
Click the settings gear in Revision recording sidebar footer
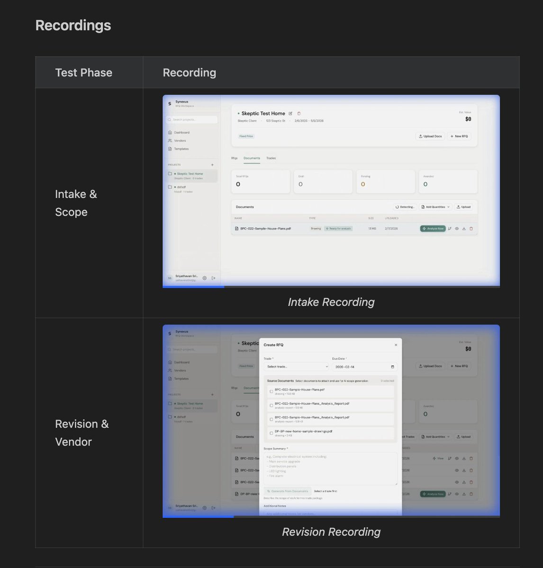tap(205, 508)
